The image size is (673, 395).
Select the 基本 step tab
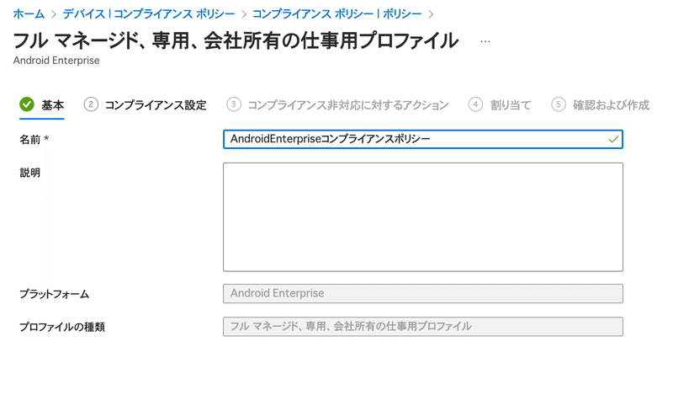tap(41, 105)
